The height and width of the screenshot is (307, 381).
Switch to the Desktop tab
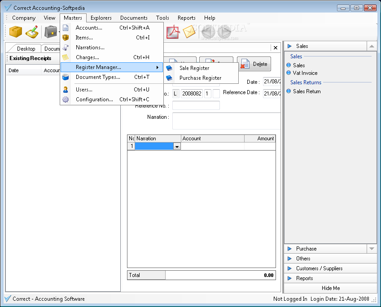[x=26, y=49]
